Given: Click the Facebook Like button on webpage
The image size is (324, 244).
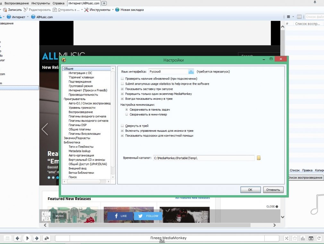Looking at the screenshot, I should (121, 216).
